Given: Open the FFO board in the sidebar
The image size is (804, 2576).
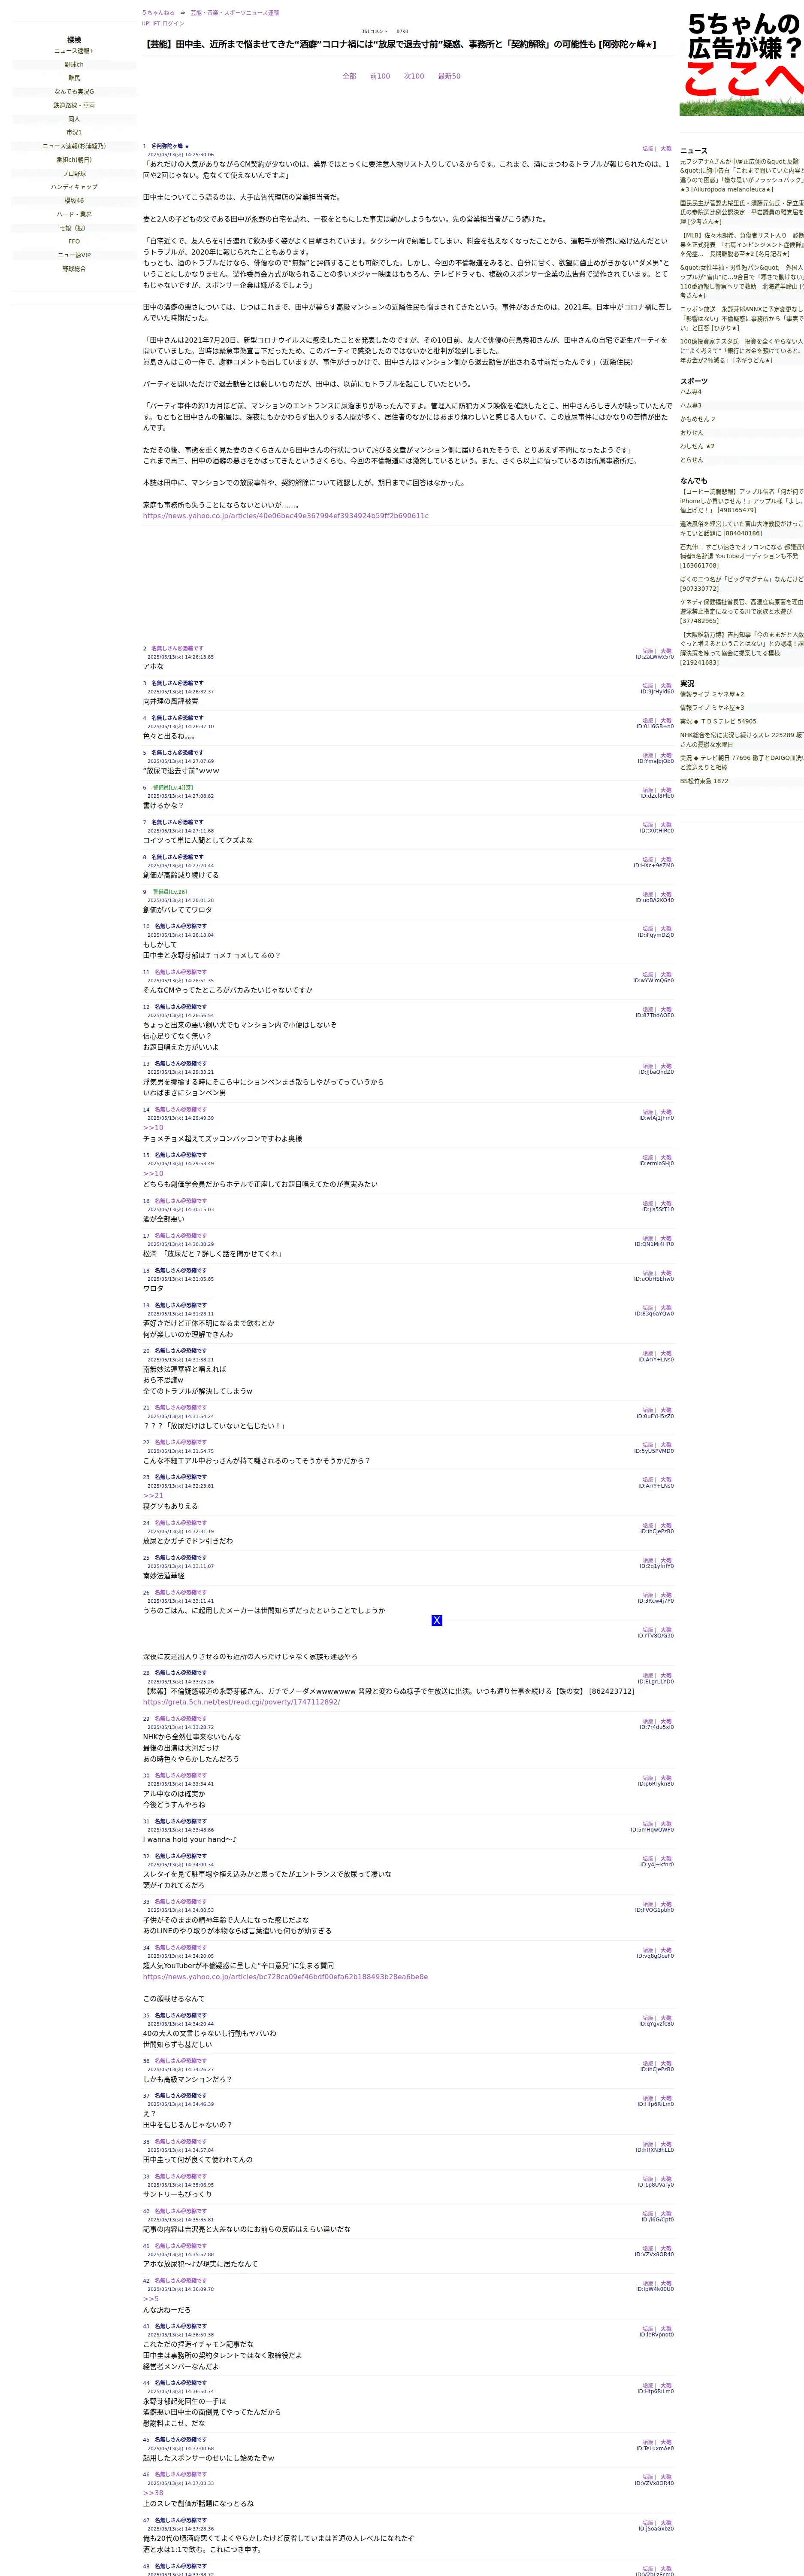Looking at the screenshot, I should tap(74, 241).
